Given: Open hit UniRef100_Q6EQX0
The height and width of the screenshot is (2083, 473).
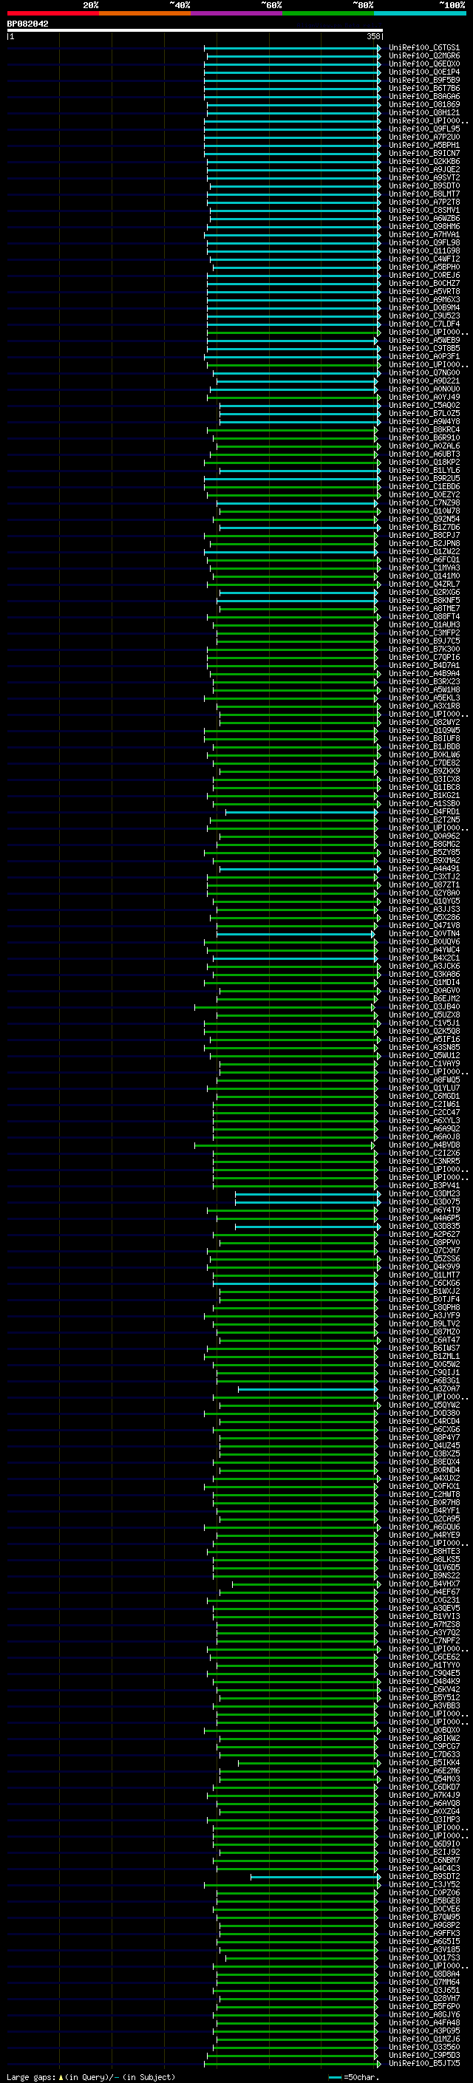Looking at the screenshot, I should (423, 64).
